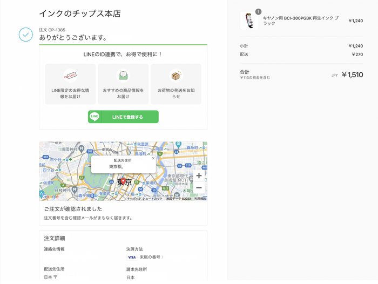Close the shipping address map popup

(x=153, y=159)
